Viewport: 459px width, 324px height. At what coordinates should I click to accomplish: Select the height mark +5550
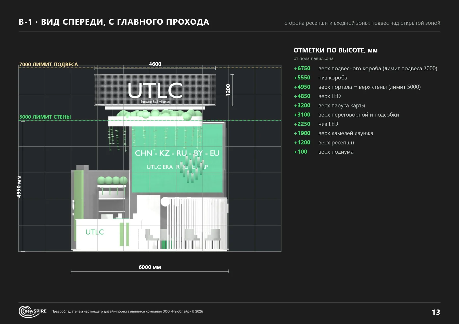302,77
